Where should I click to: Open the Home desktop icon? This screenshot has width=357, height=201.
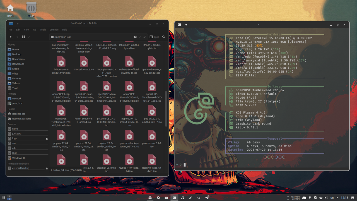[x=10, y=10]
